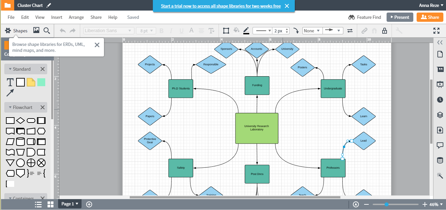Open shape search magnifier
Viewport: 446px width, 210px height.
(x=47, y=31)
